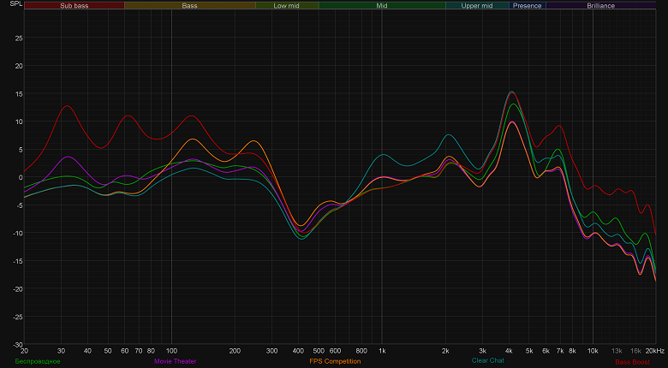Click the 20 frequency axis label
The height and width of the screenshot is (368, 668).
24,351
